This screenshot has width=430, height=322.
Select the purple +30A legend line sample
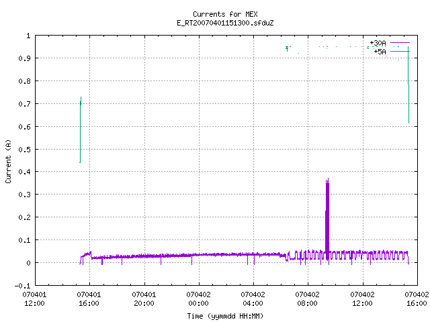click(400, 43)
